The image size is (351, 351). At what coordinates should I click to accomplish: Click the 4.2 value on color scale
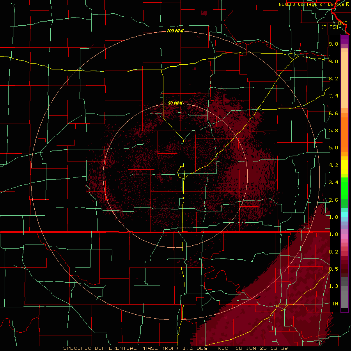tap(333, 165)
